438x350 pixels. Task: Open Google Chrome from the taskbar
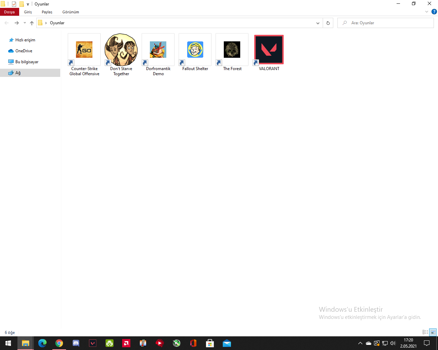click(59, 343)
